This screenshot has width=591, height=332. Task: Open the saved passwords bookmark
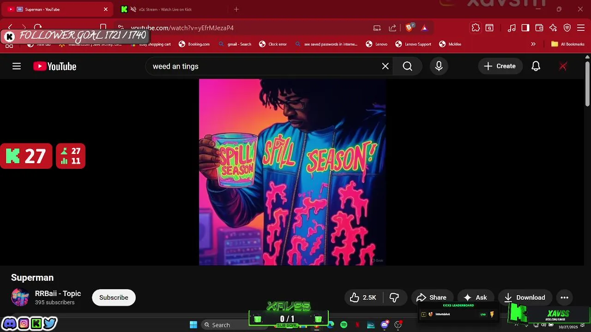[x=326, y=44]
